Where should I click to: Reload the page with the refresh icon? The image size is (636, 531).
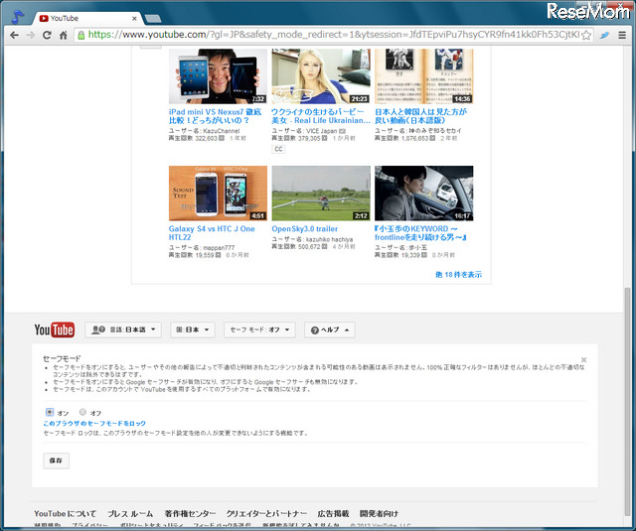pos(47,35)
